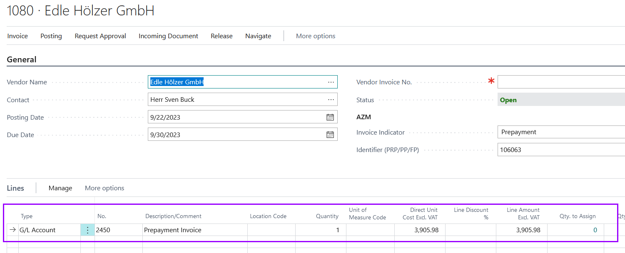Screen dimensions: 625x253
Task: Open the Due Date calendar picker
Action: click(x=330, y=135)
